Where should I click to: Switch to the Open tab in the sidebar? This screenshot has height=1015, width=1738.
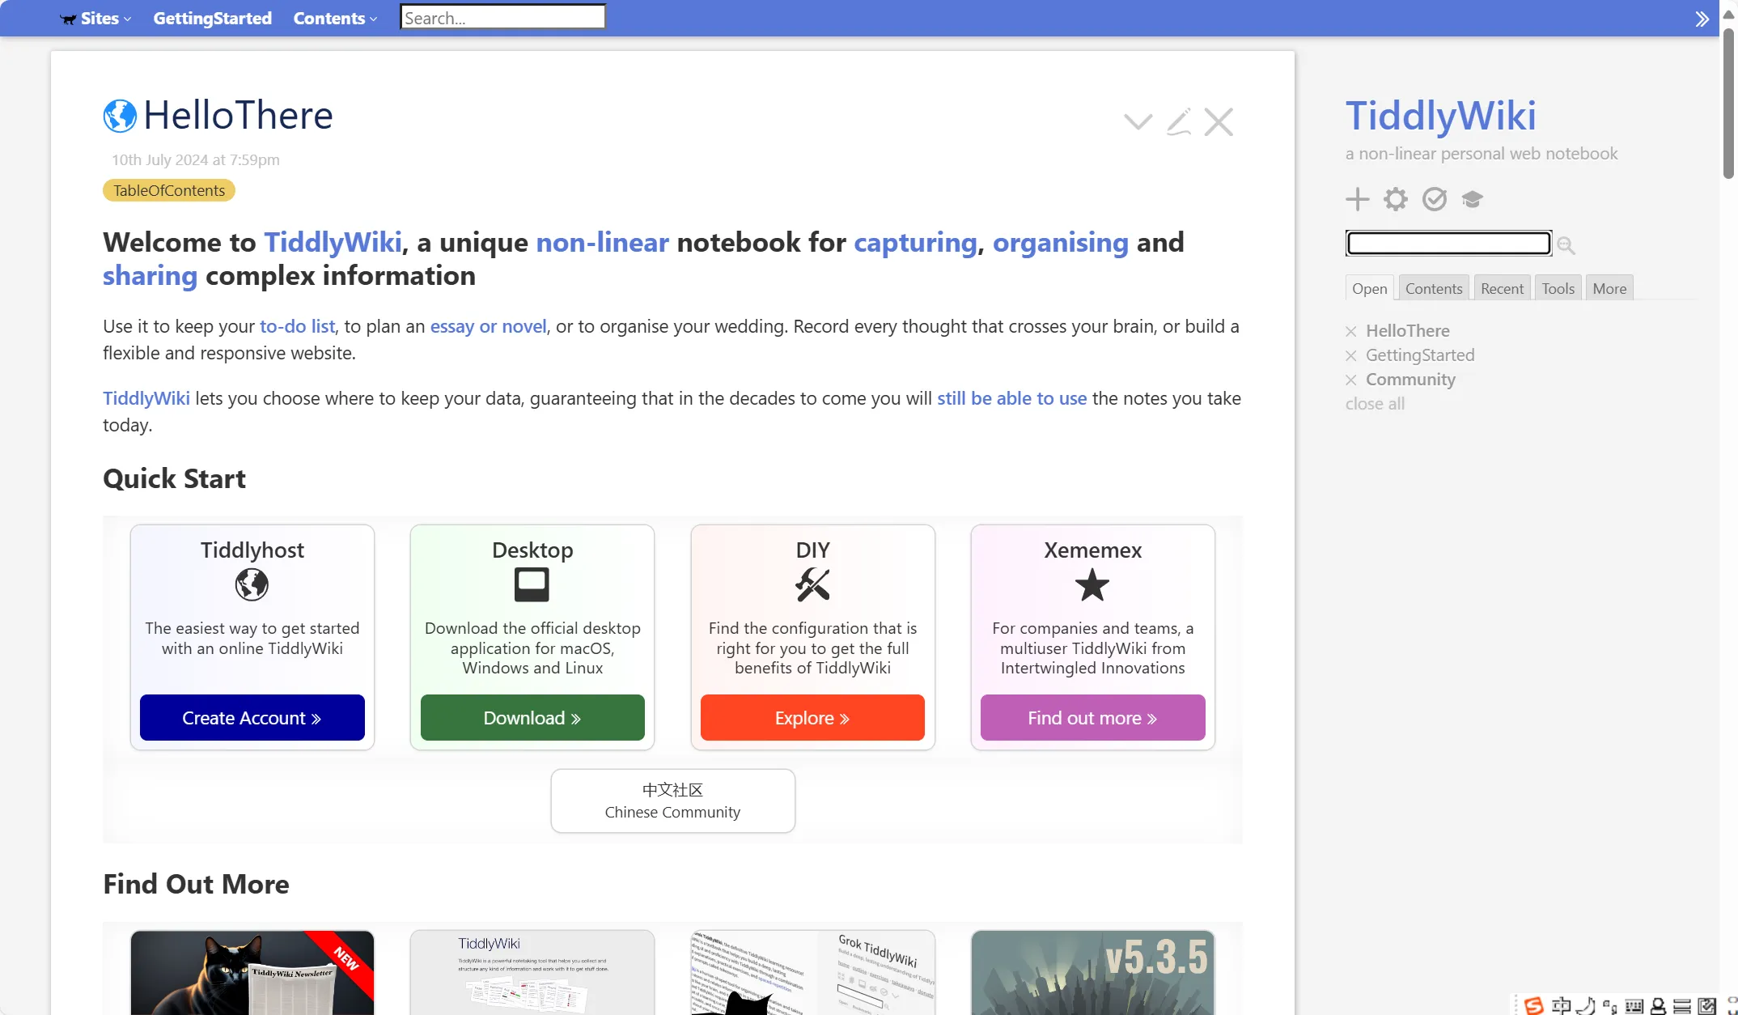pos(1369,288)
